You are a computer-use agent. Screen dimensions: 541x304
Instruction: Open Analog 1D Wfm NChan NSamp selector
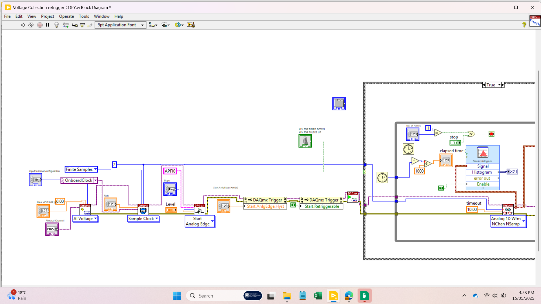pyautogui.click(x=508, y=221)
